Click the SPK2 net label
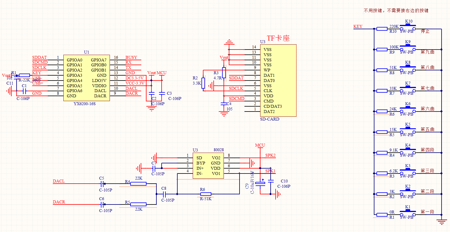Screen dimensions: 450x232 270,156
